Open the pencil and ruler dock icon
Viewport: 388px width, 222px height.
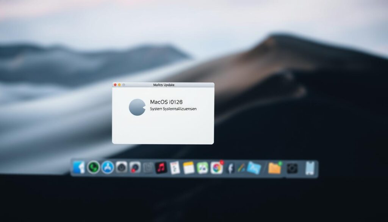(241, 168)
